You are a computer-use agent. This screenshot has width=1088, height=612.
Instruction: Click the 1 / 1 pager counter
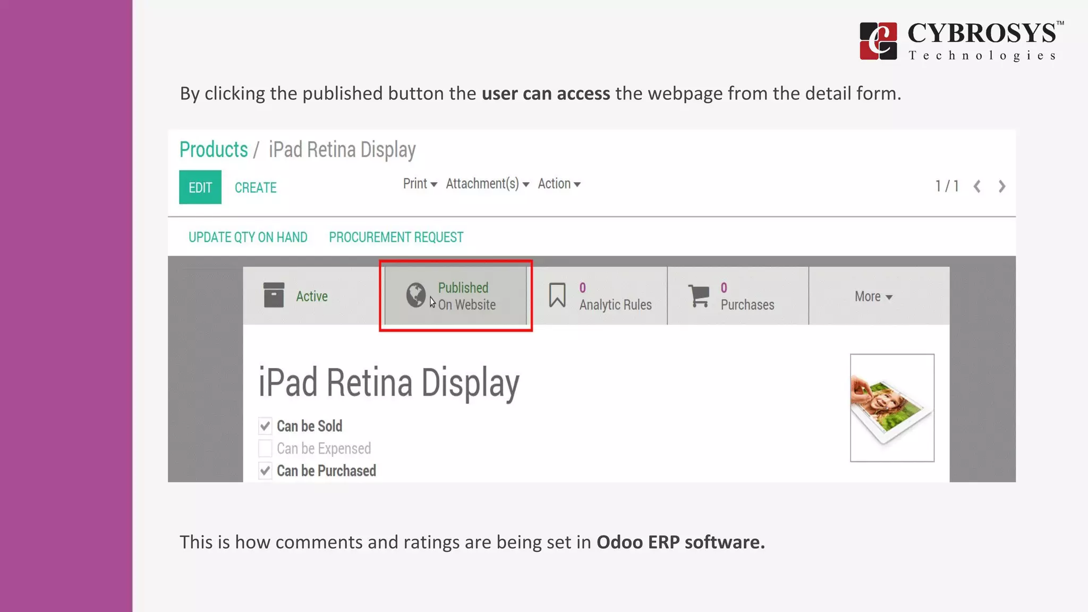click(947, 186)
